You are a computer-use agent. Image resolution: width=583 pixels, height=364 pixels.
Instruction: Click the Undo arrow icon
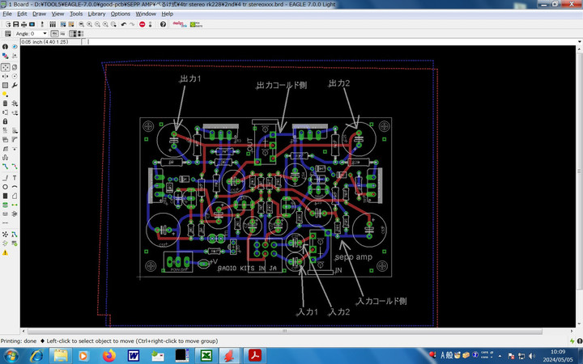pyautogui.click(x=123, y=24)
